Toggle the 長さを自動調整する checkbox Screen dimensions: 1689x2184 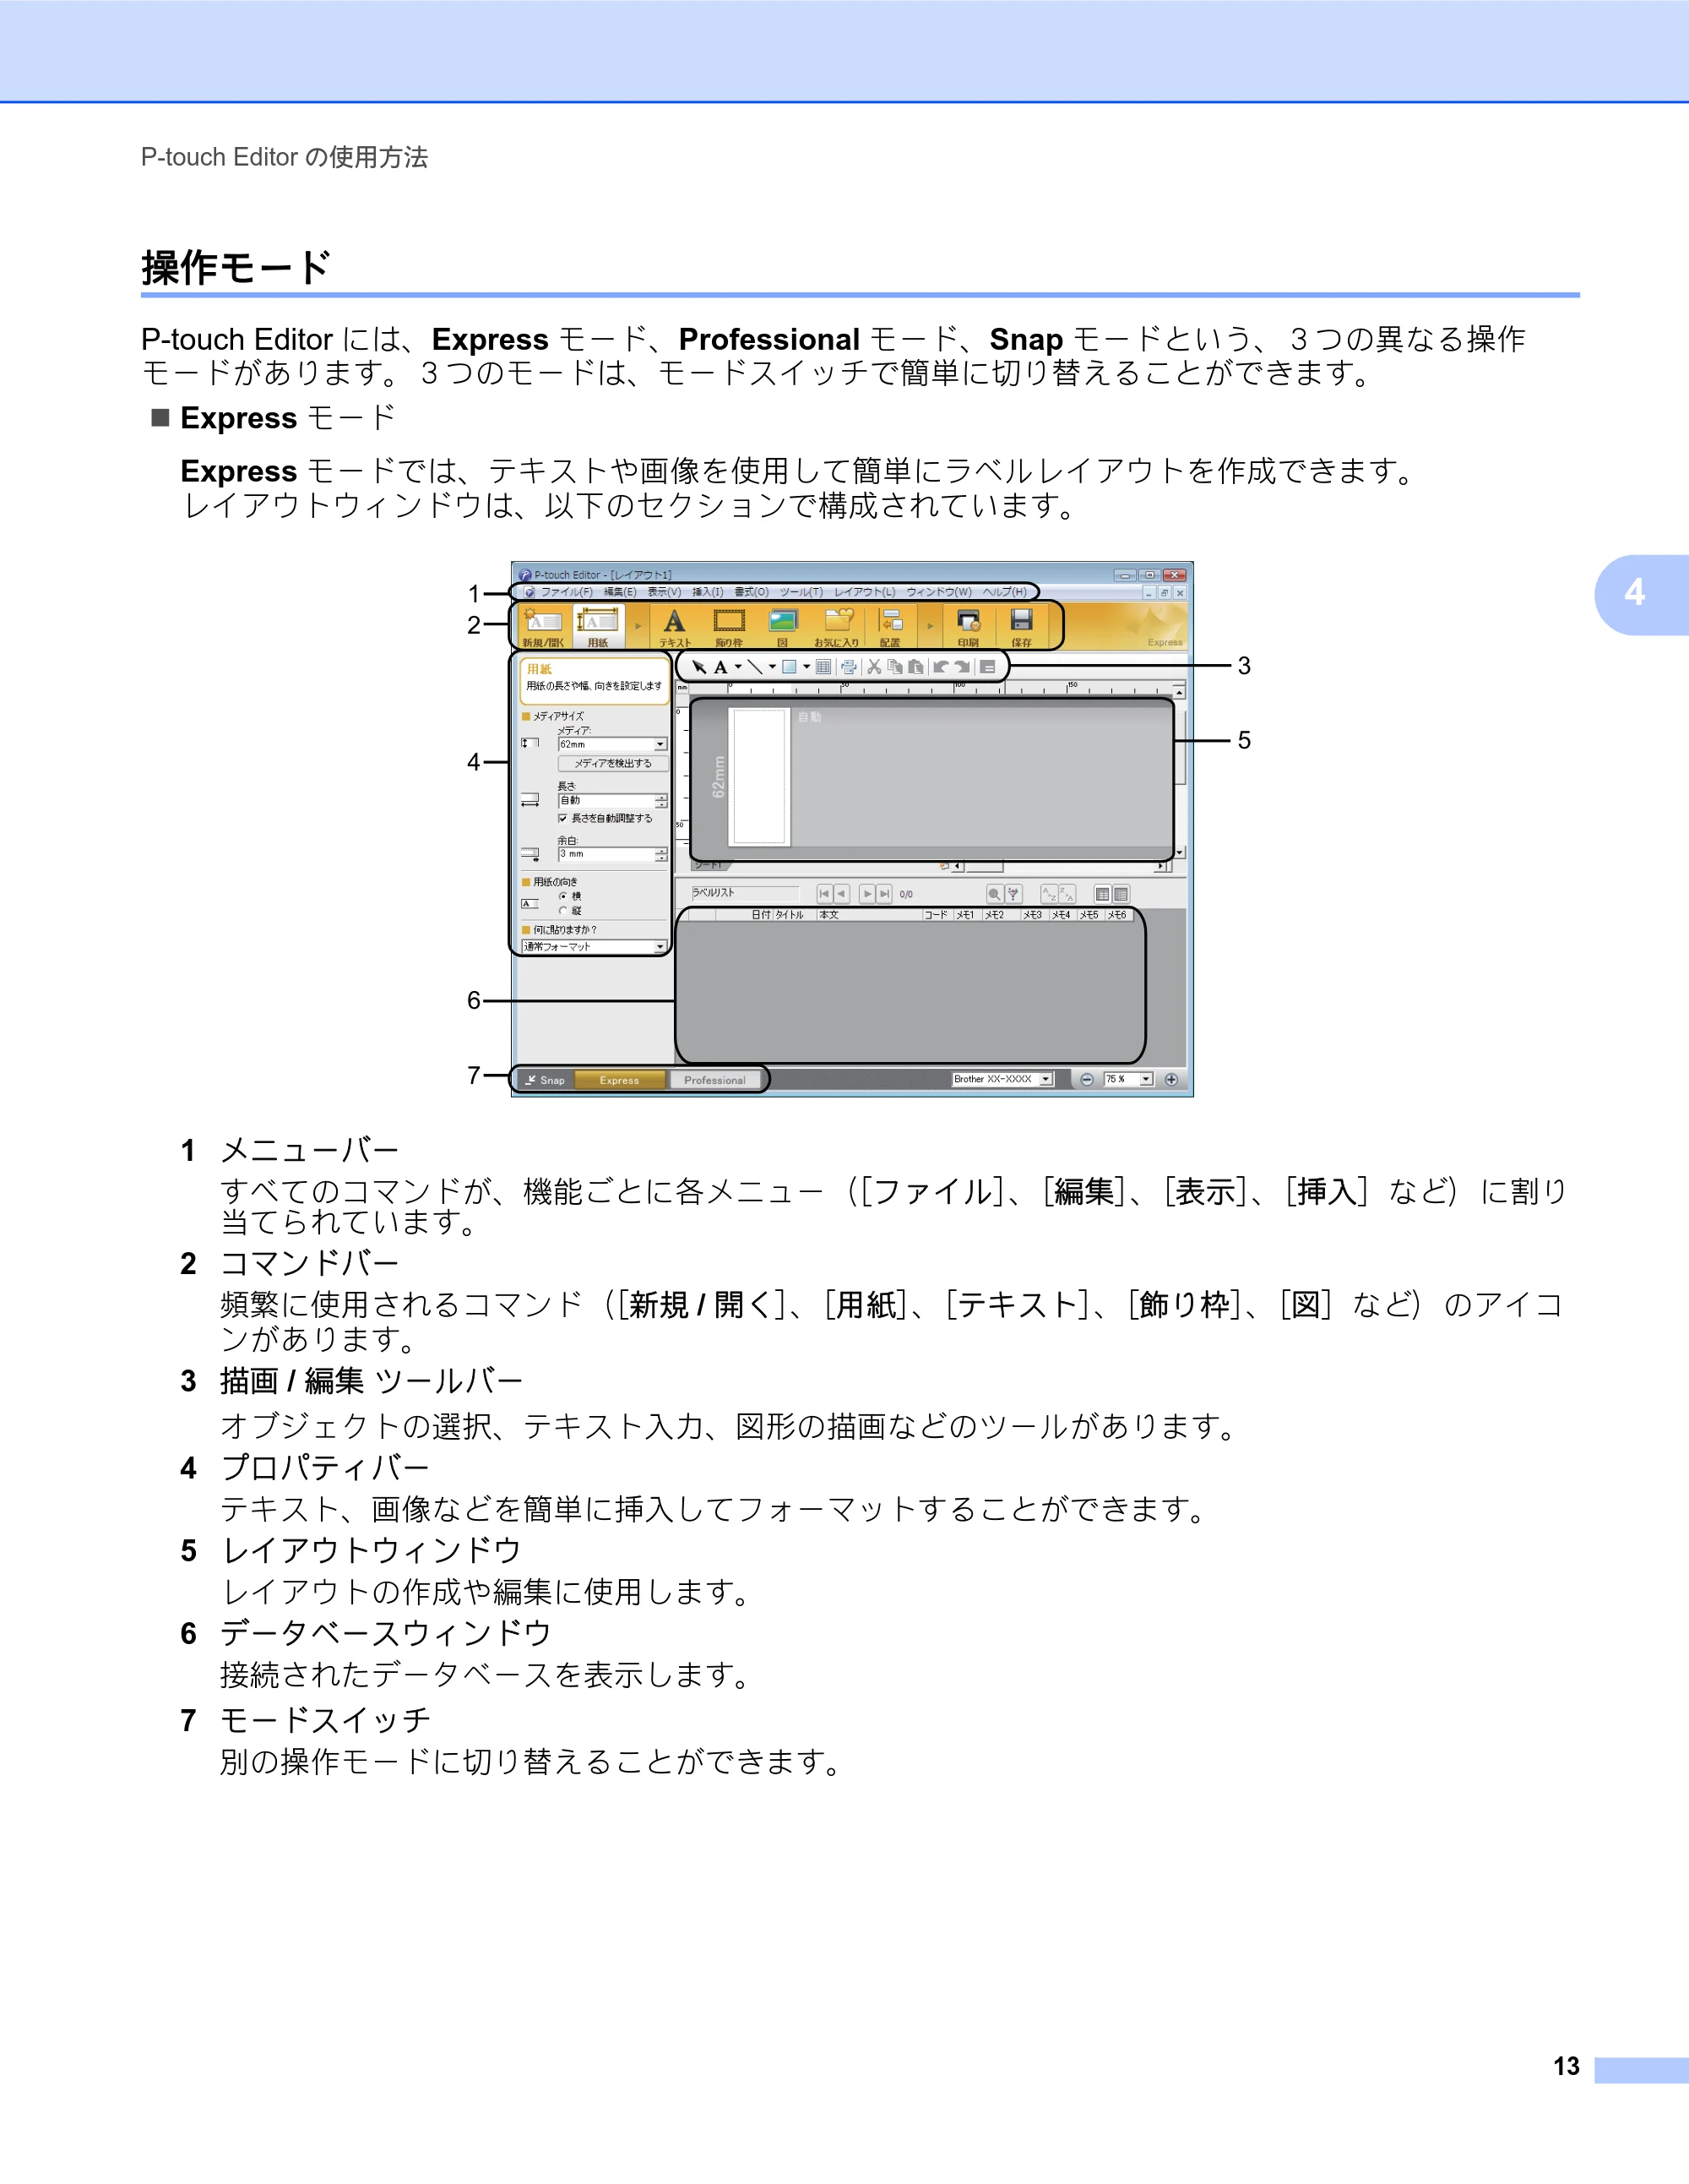tap(562, 818)
